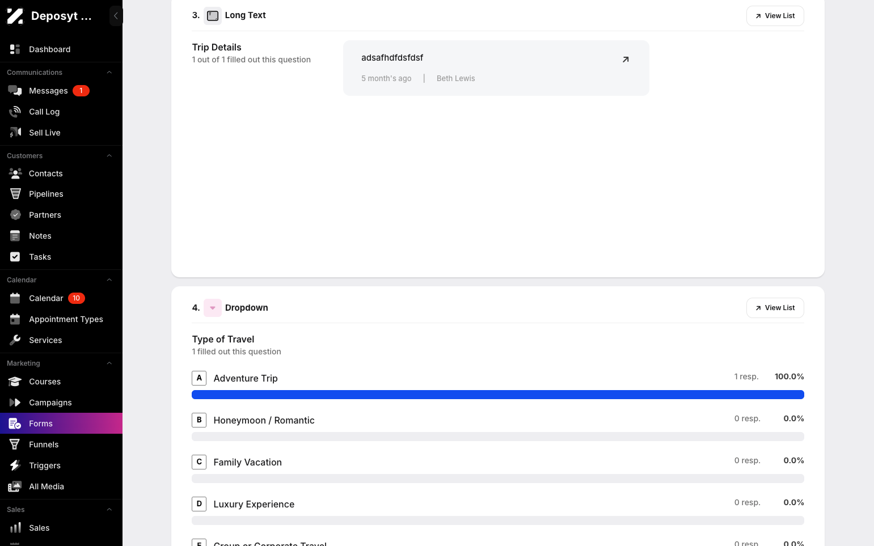Select option C Family Vacation letter box
This screenshot has width=874, height=546.
199,462
